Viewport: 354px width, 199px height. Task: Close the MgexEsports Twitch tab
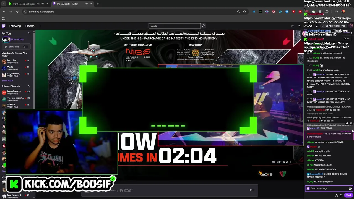(x=91, y=4)
